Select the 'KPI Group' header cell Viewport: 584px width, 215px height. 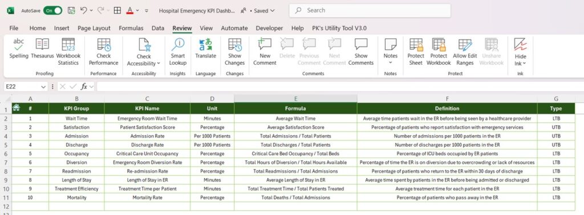(76, 109)
